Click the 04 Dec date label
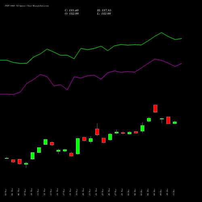The width and height of the screenshot is (202, 202). [x=148, y=192]
